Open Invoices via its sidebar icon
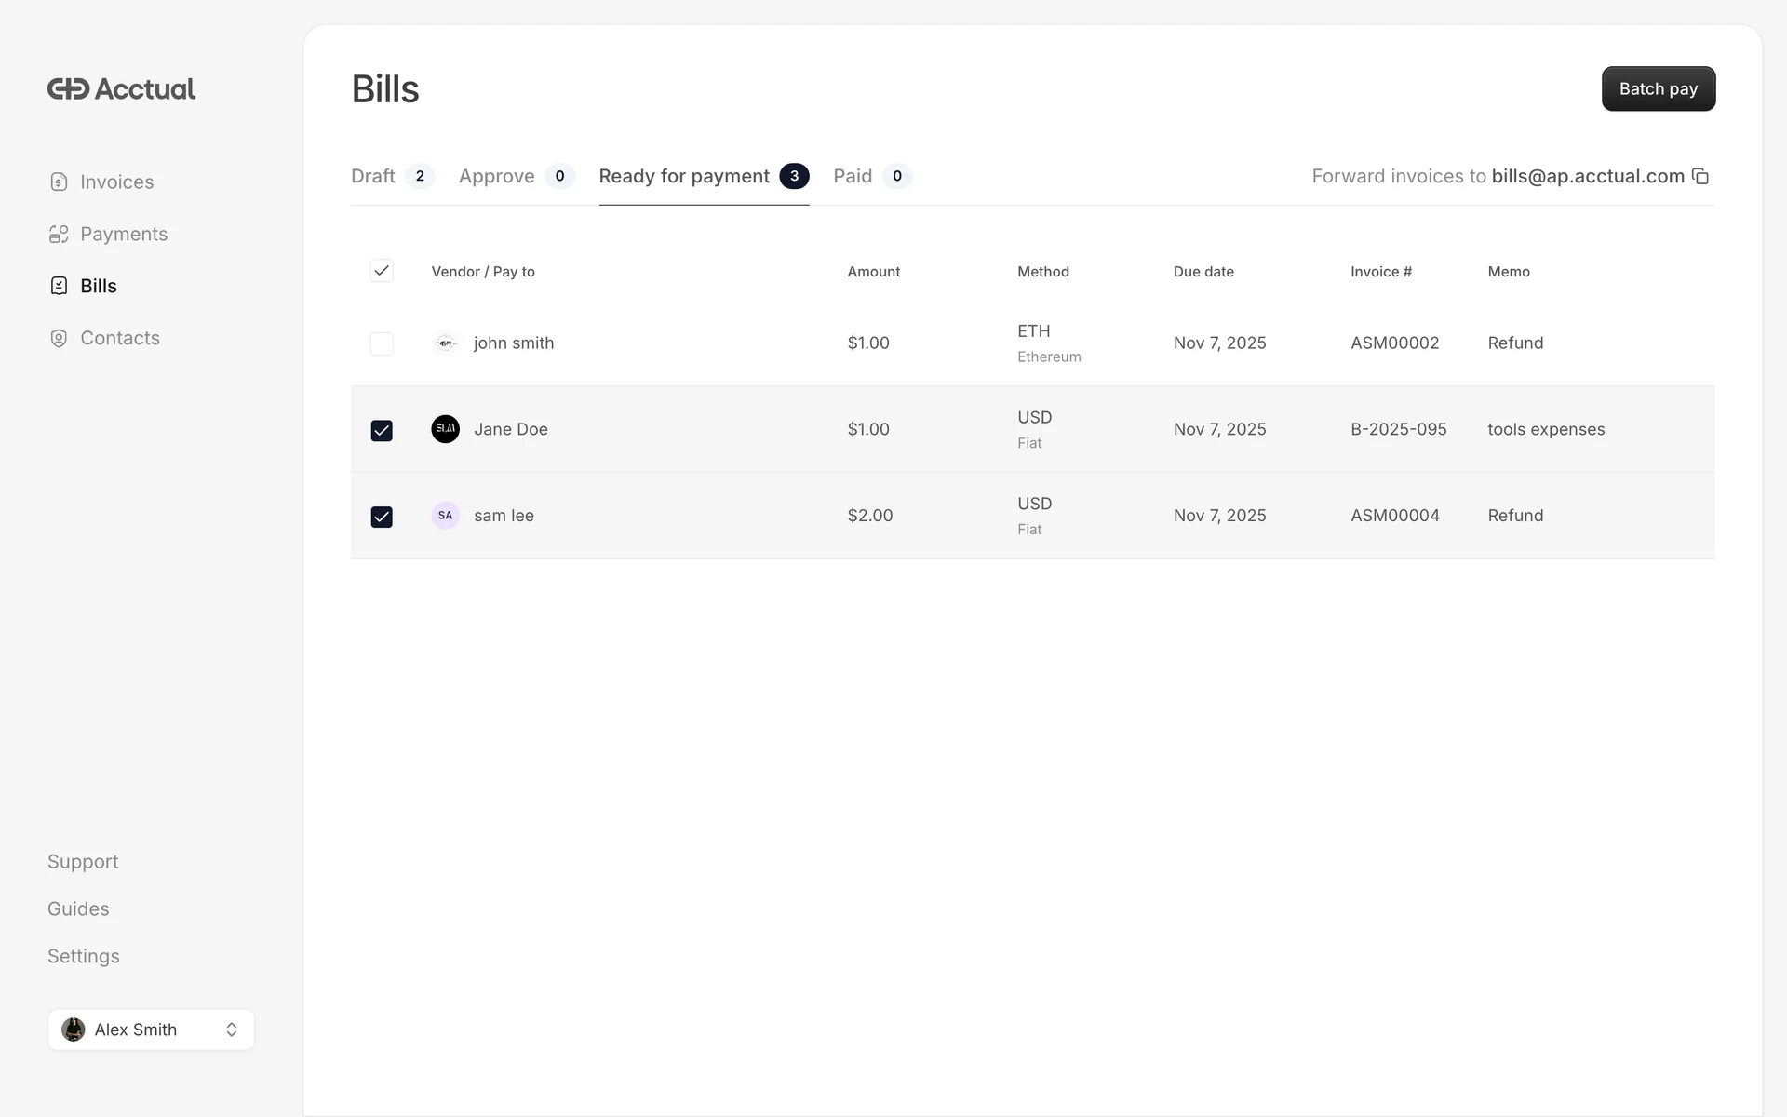 [x=59, y=182]
